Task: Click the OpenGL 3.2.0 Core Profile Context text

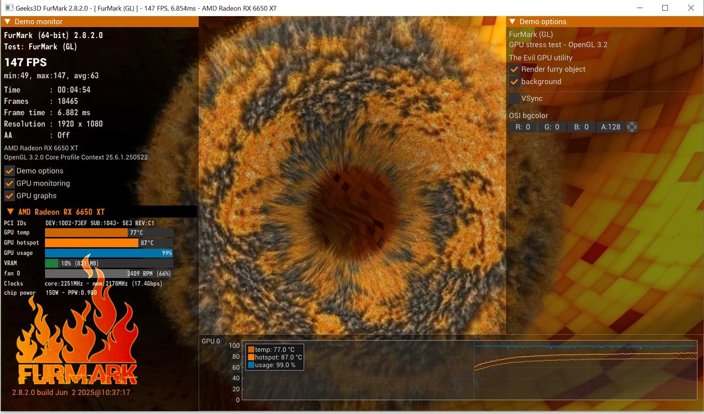Action: 76,157
